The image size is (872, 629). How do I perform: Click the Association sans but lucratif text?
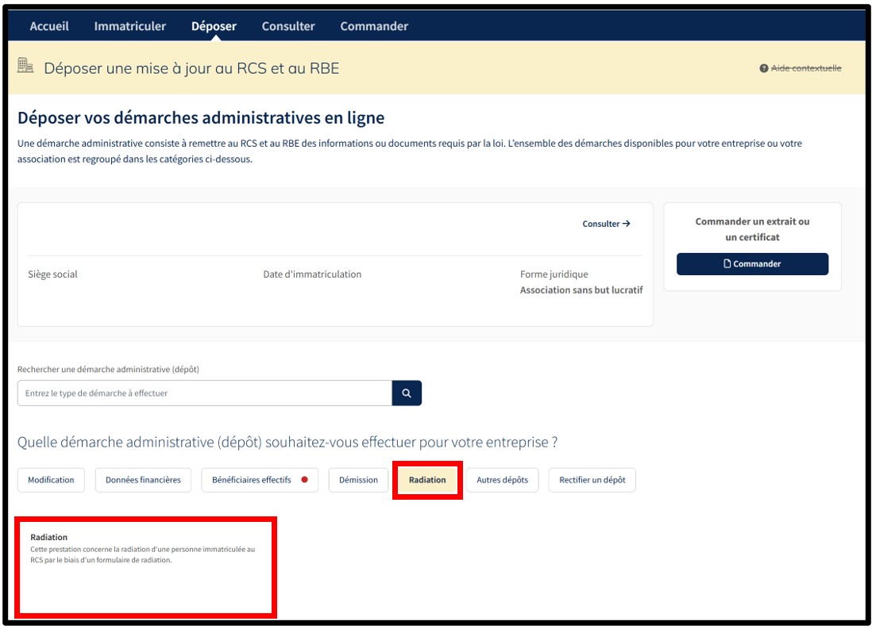click(581, 290)
